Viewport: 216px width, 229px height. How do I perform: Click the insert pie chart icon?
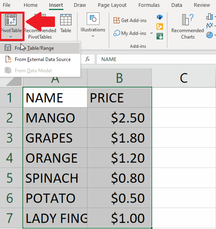tap(210, 35)
